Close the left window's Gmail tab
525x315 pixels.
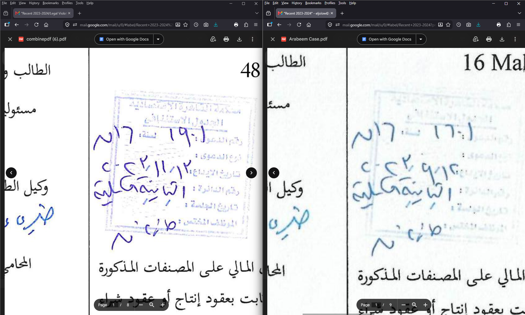(69, 13)
